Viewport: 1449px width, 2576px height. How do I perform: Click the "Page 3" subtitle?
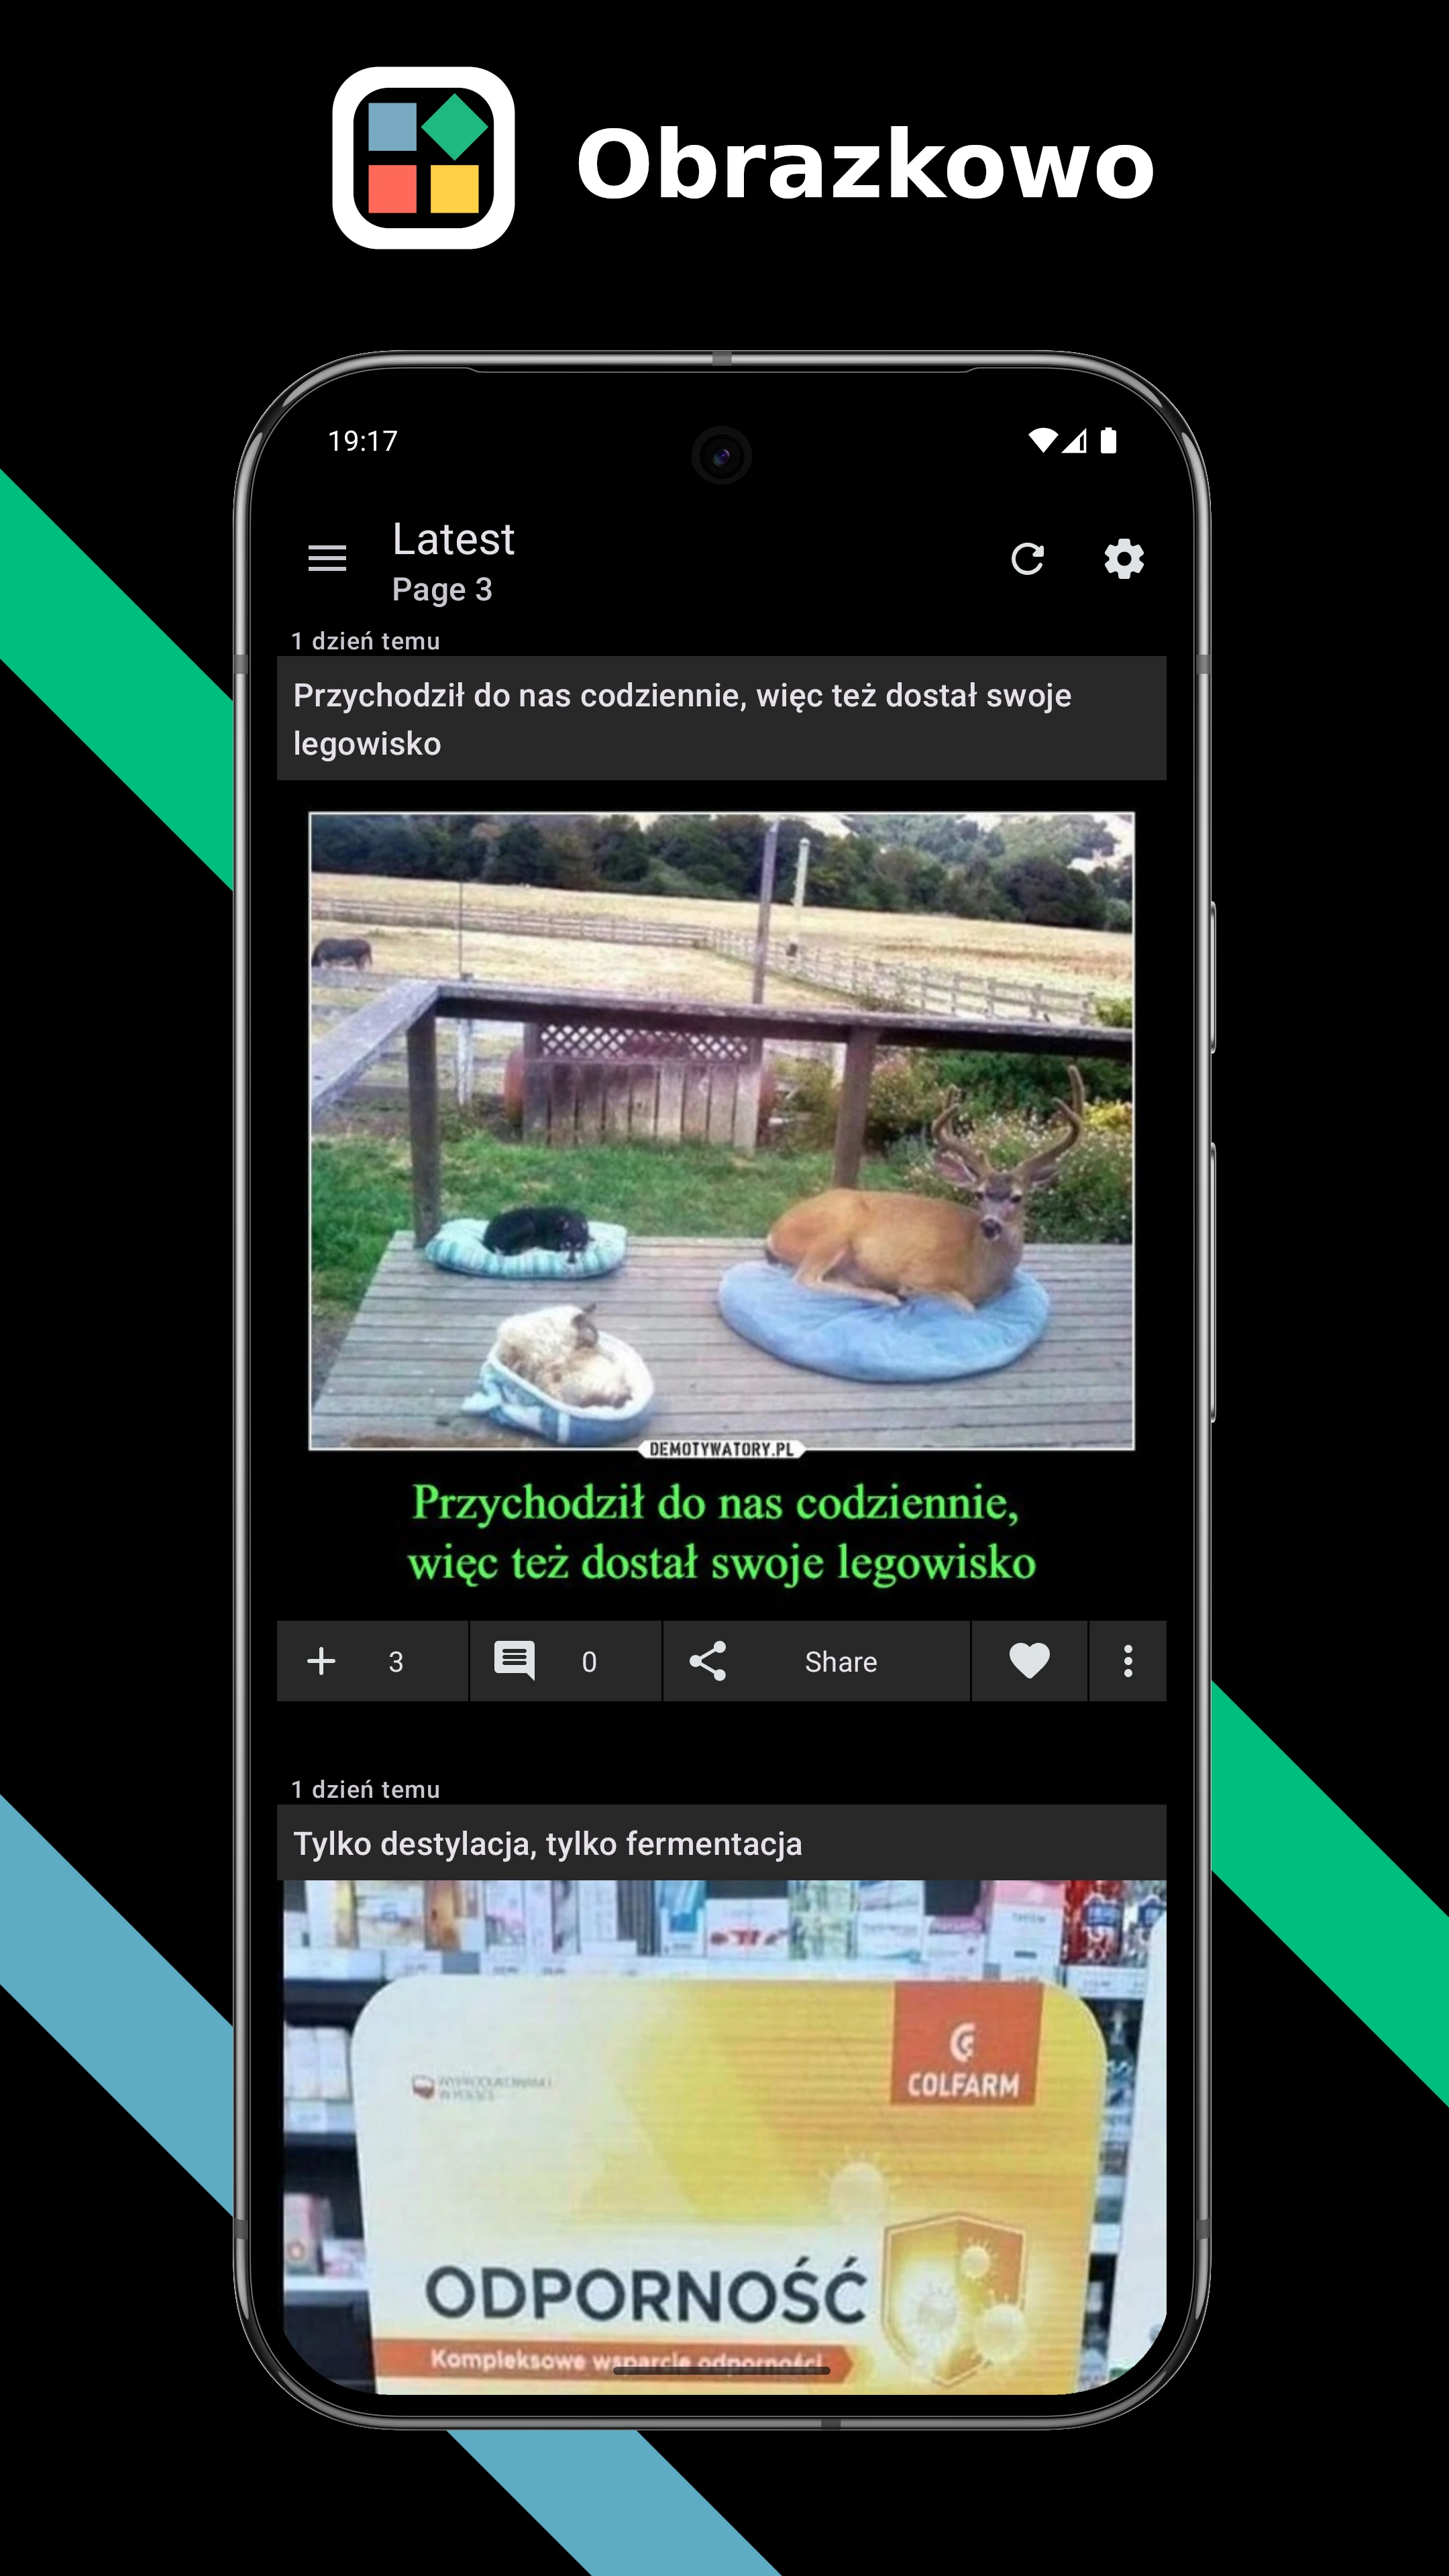point(442,590)
